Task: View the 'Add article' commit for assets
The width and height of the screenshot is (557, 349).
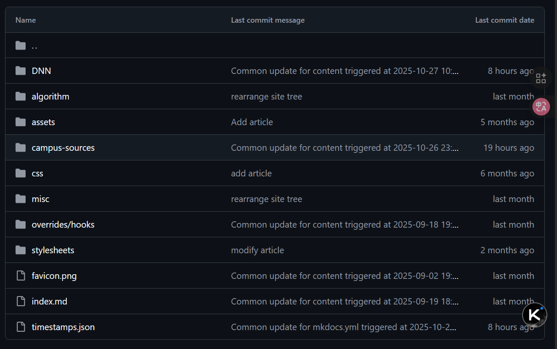Action: [252, 122]
